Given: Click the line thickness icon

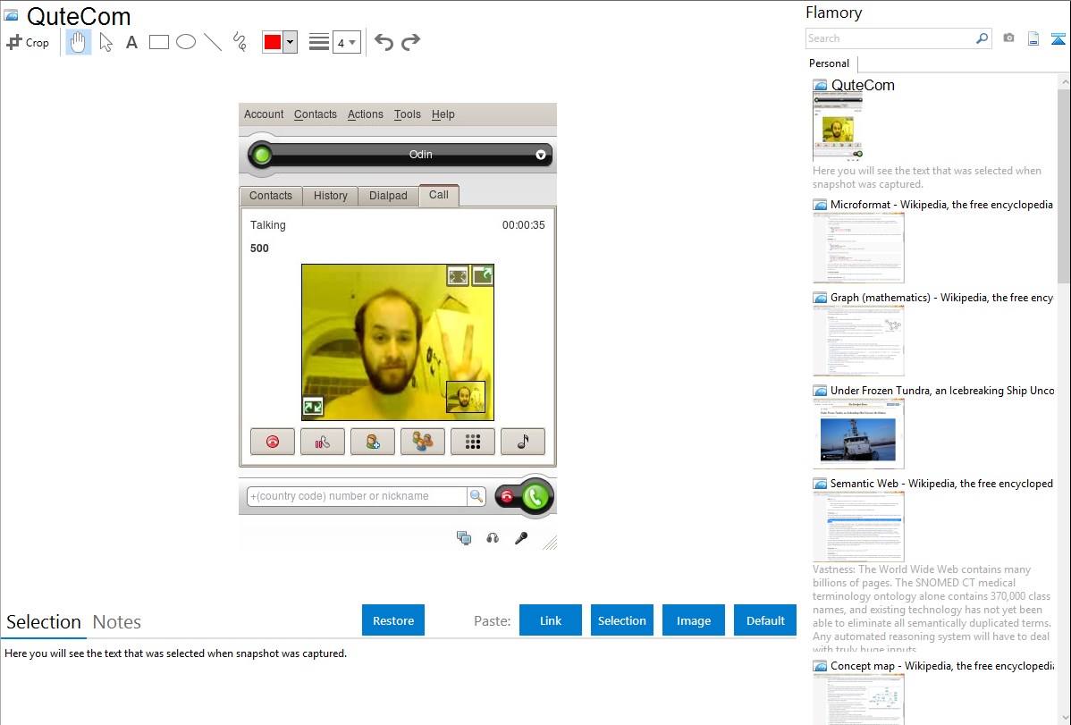Looking at the screenshot, I should [x=319, y=42].
